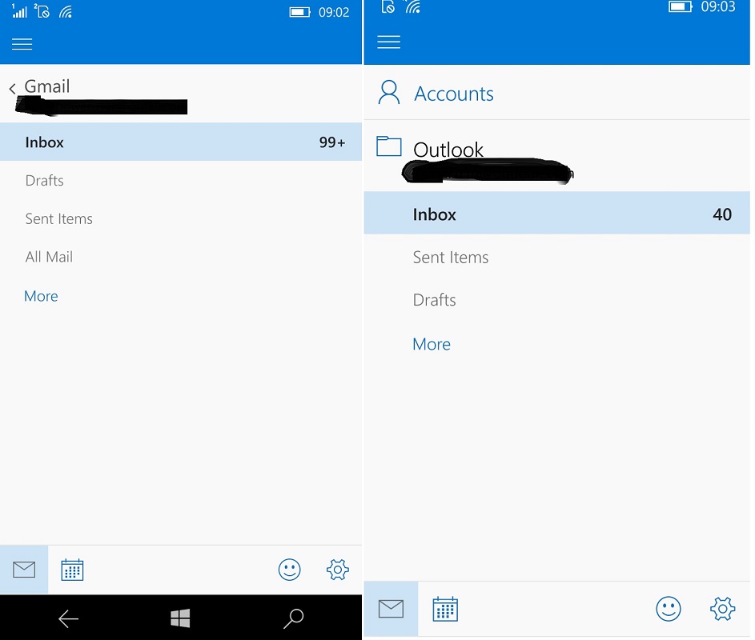Tap SIM 2 blocked icon in left status bar
Screen dimensions: 755x640
[42, 10]
